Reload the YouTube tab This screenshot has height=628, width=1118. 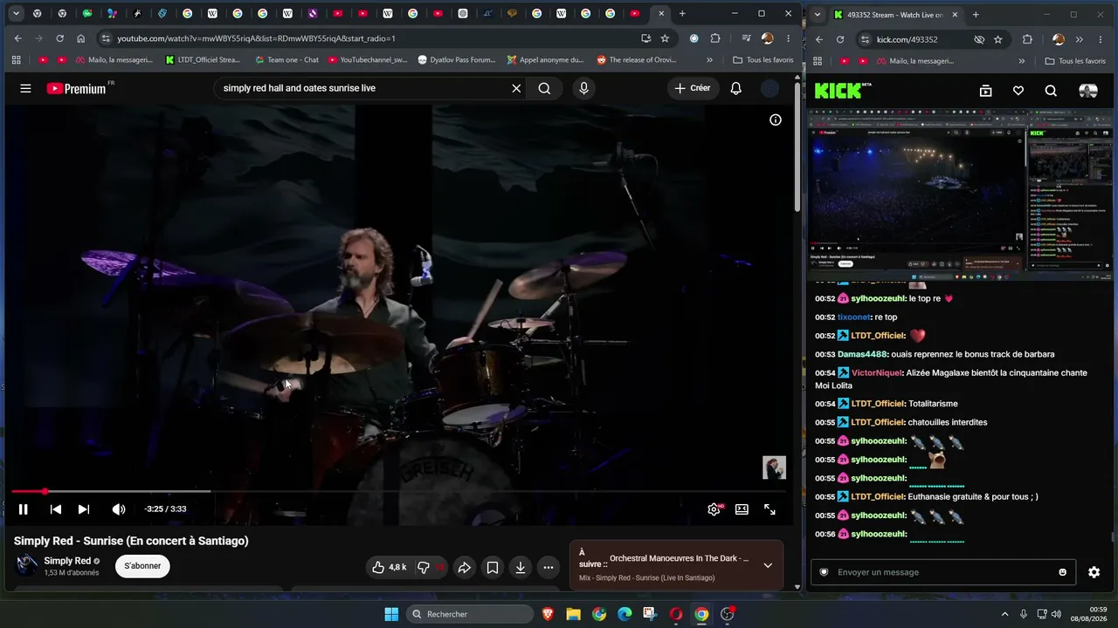59,38
